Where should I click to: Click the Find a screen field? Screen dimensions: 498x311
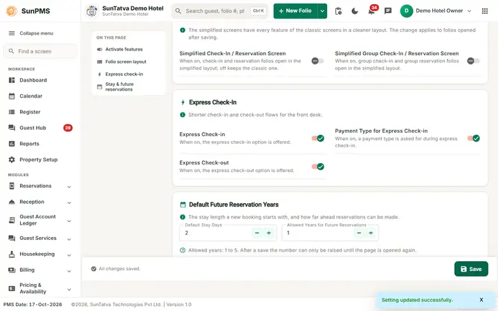pos(40,51)
